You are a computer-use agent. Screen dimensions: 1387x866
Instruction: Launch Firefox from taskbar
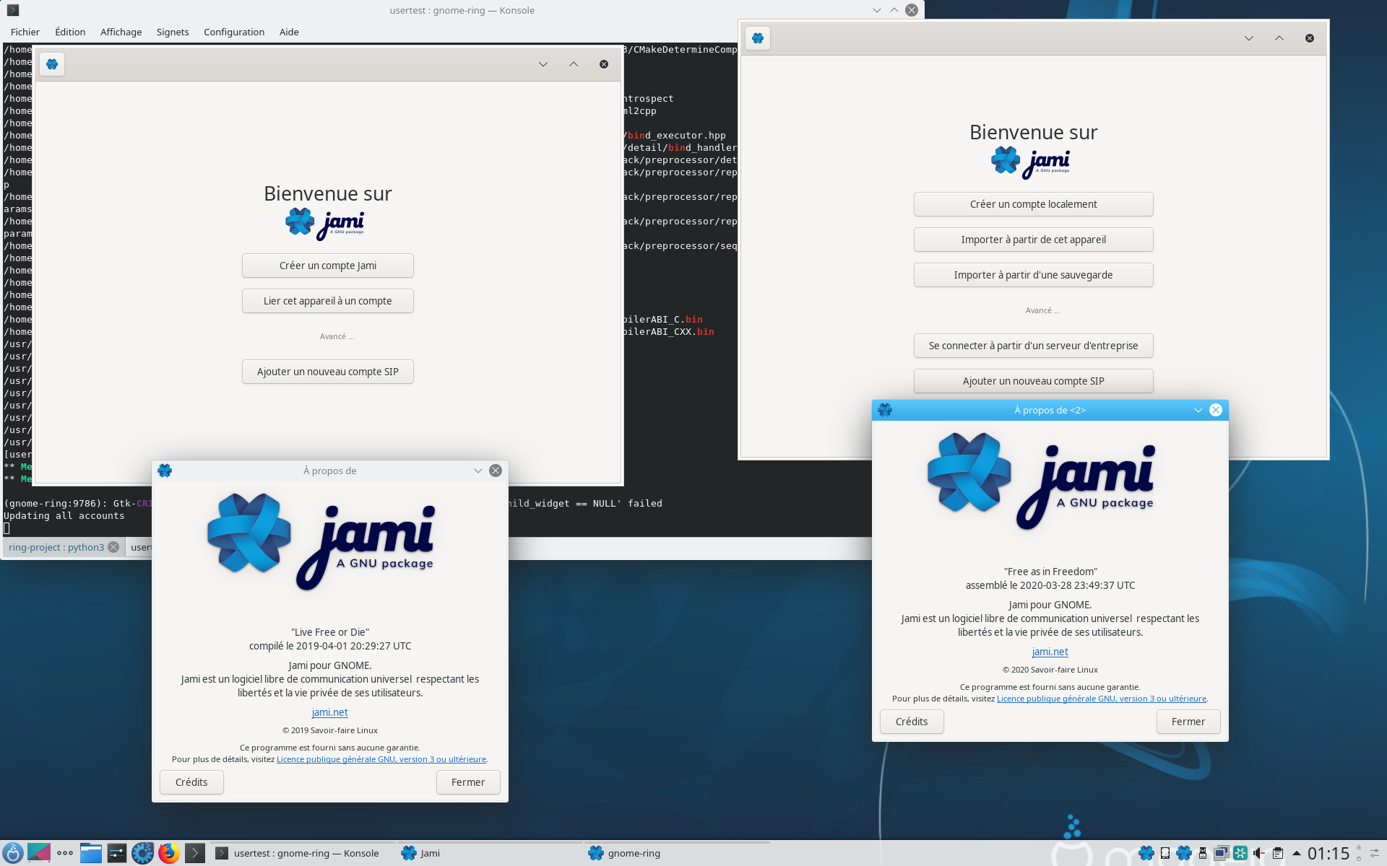[169, 853]
